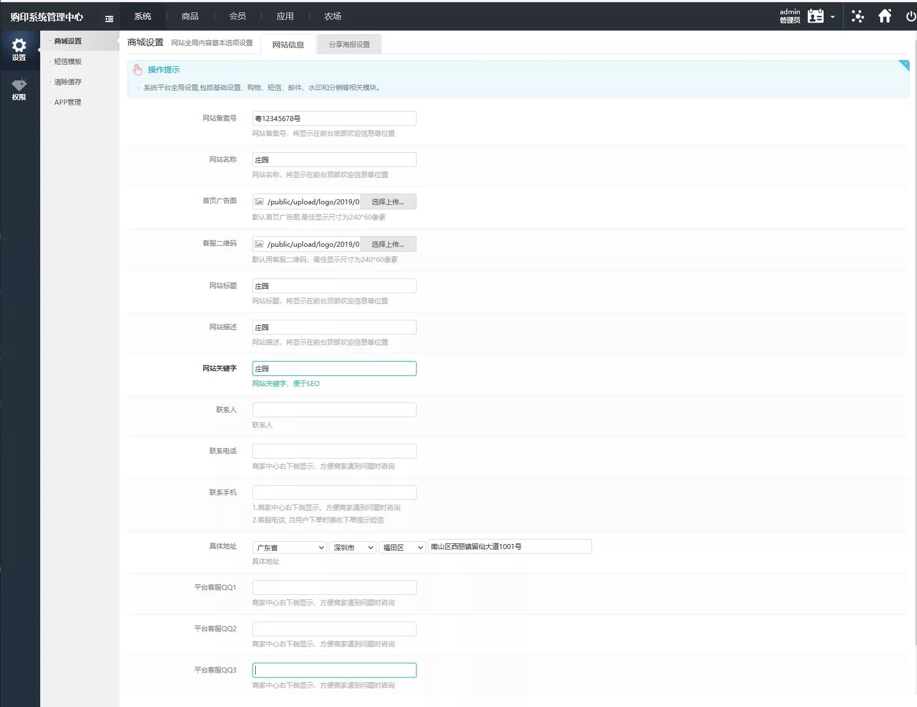Expand the admin account dropdown arrow
This screenshot has width=917, height=707.
click(x=833, y=17)
